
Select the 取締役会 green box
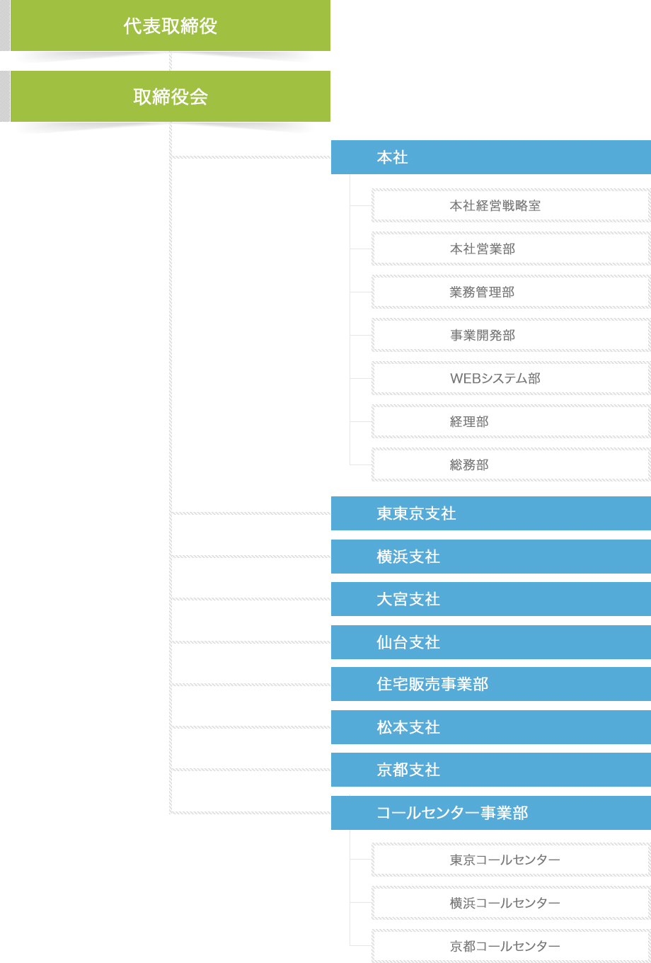pyautogui.click(x=170, y=96)
